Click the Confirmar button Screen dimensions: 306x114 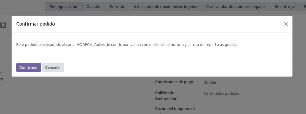[28, 67]
